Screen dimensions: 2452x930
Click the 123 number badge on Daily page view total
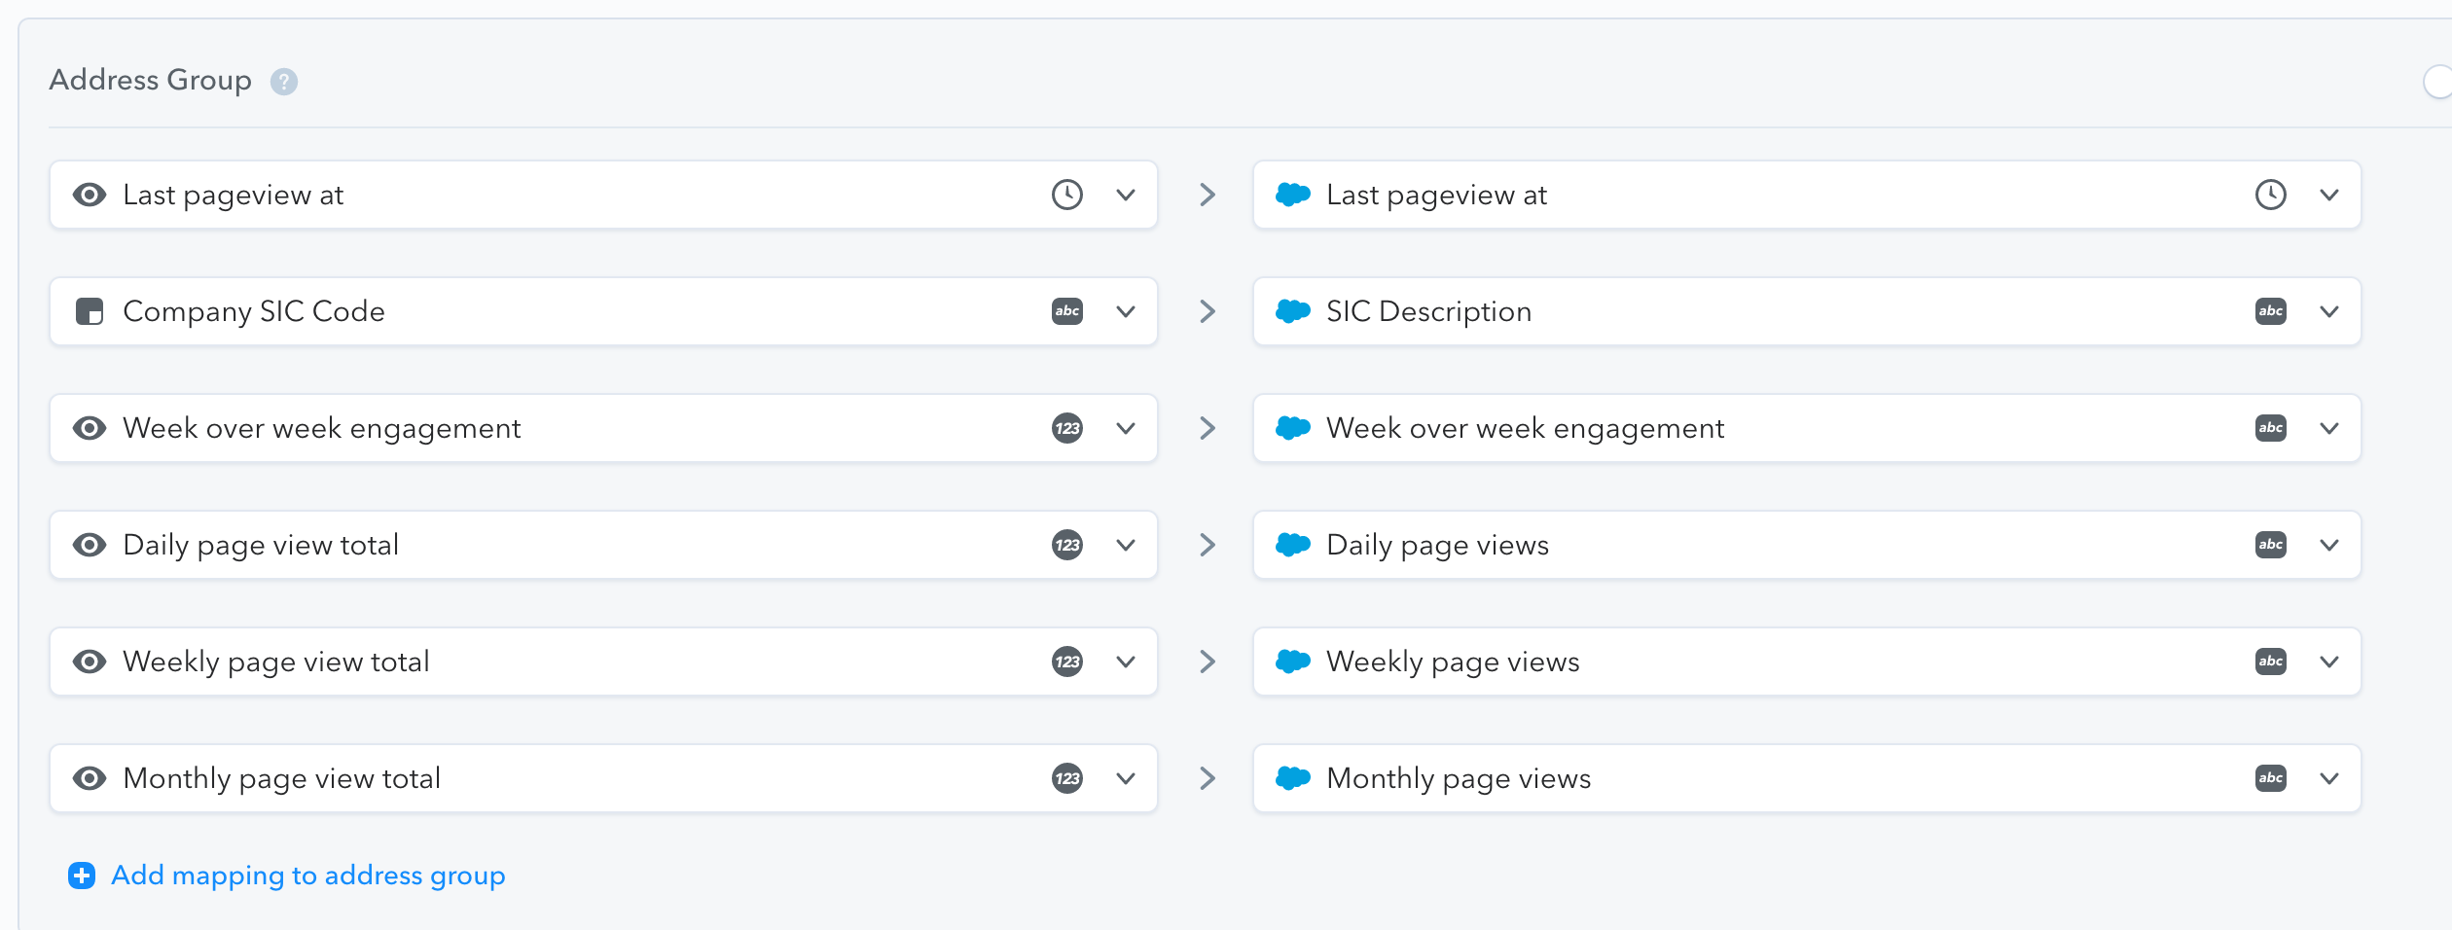pyautogui.click(x=1067, y=545)
